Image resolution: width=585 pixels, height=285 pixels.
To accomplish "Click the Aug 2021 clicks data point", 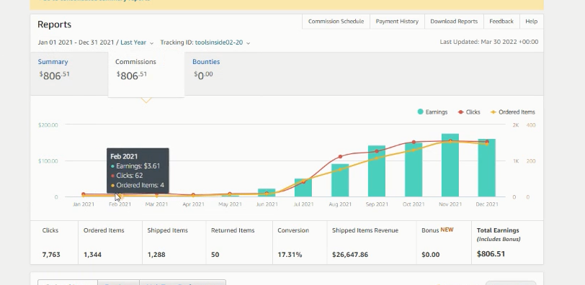I will point(340,156).
